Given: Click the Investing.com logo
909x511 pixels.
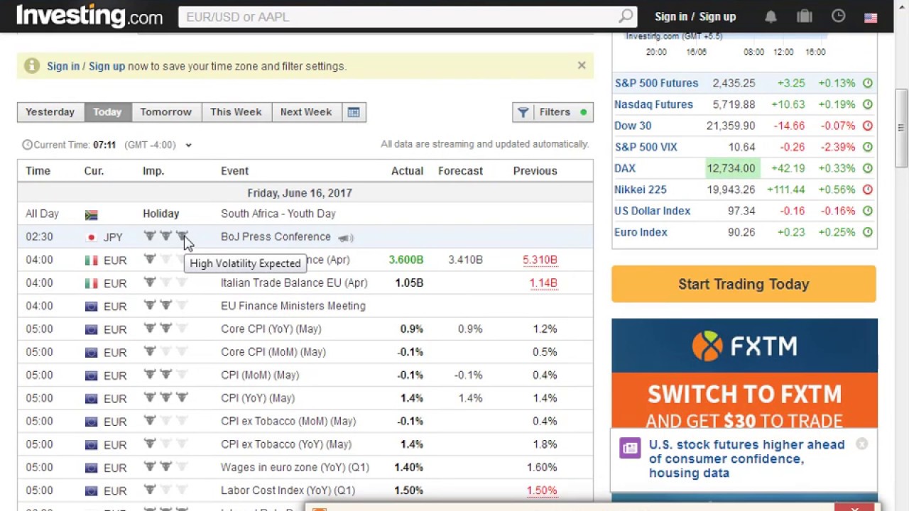Looking at the screenshot, I should tap(89, 16).
